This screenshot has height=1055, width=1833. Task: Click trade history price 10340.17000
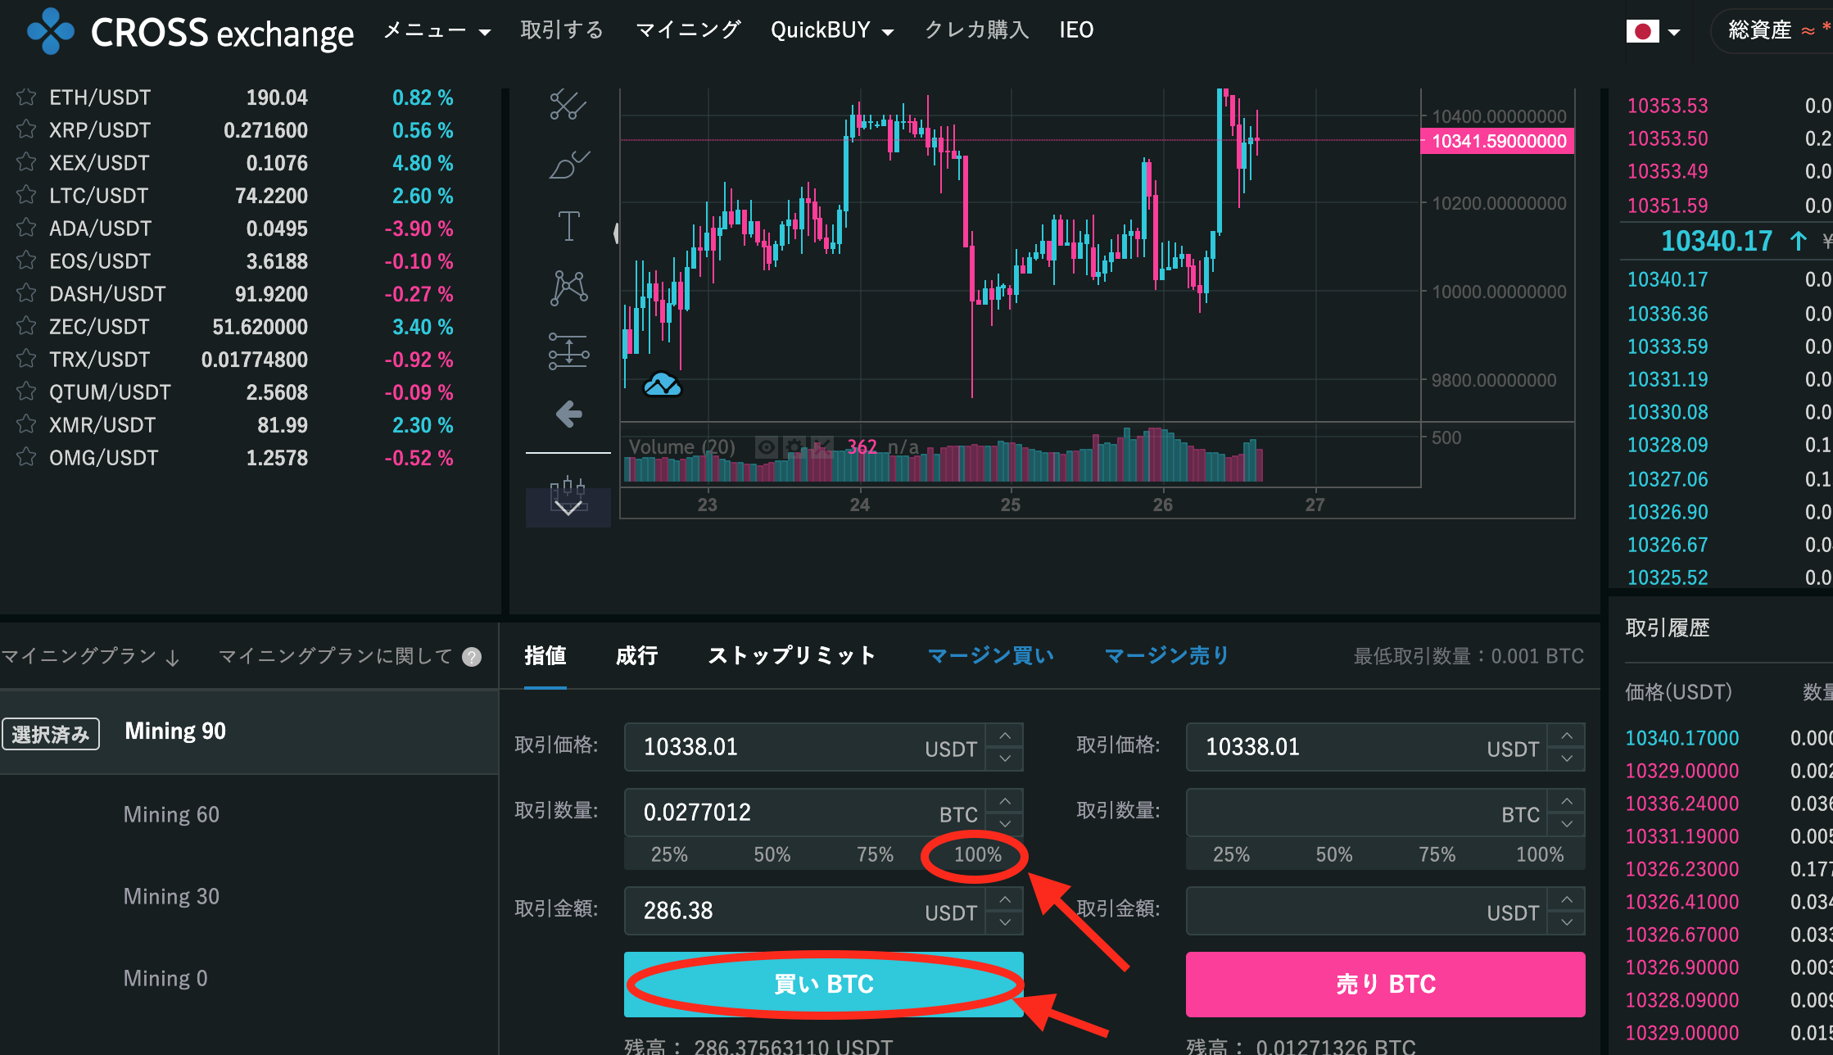[x=1682, y=738]
